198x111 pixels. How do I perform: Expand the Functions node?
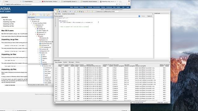coord(38,49)
